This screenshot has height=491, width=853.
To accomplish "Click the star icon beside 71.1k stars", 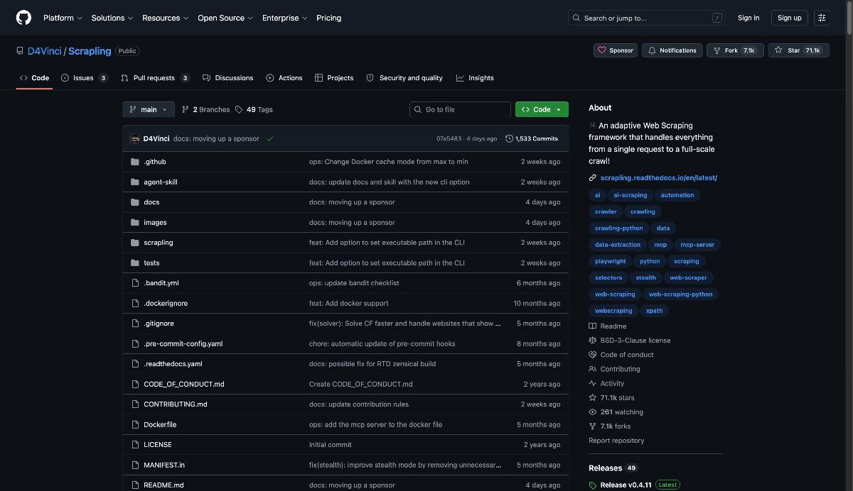I will point(593,398).
